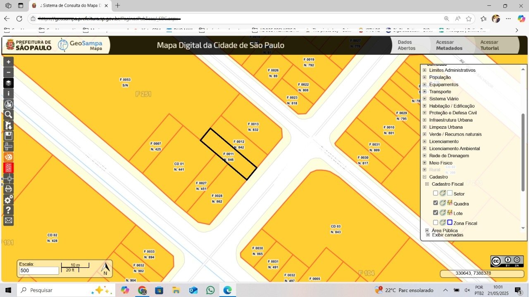Viewport: 529px width, 297px height.
Task: Select the ruler measurement tool
Action: tap(8, 146)
